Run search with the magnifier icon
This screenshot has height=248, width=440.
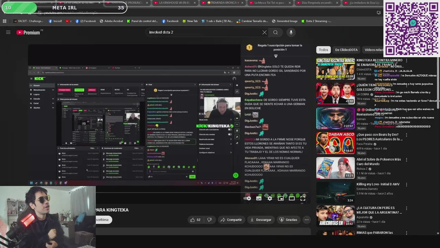point(275,32)
